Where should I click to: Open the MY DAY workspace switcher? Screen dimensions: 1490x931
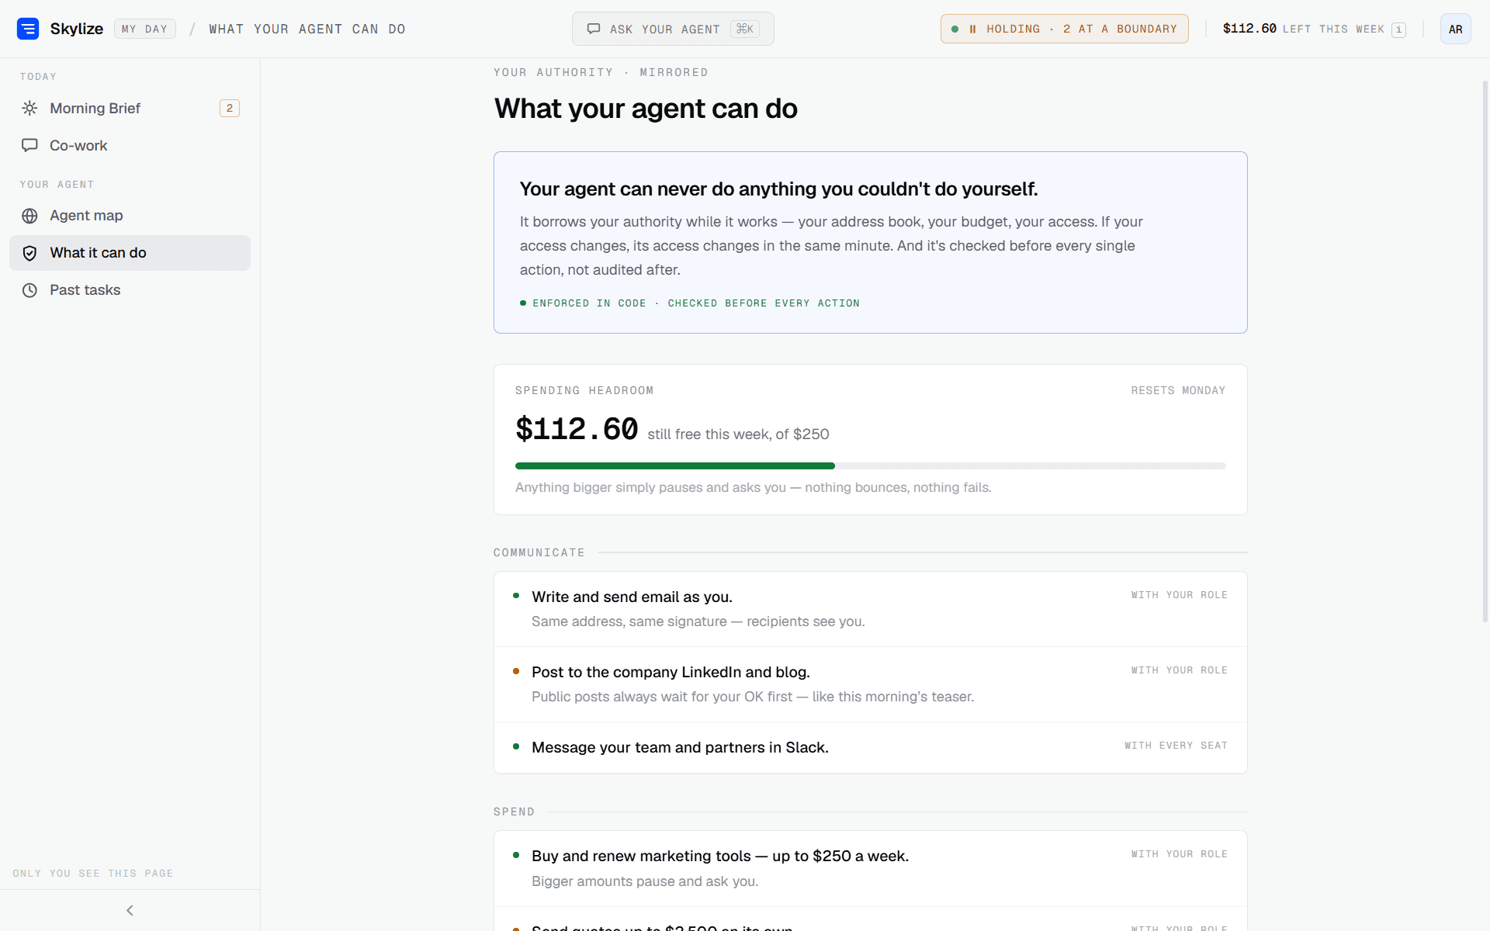(144, 29)
